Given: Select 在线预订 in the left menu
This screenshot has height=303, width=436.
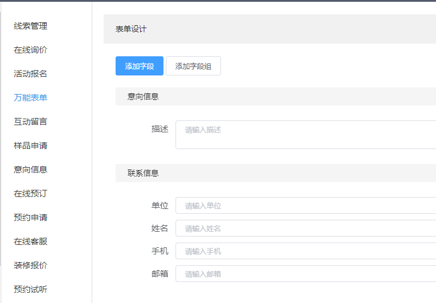Looking at the screenshot, I should 31,193.
